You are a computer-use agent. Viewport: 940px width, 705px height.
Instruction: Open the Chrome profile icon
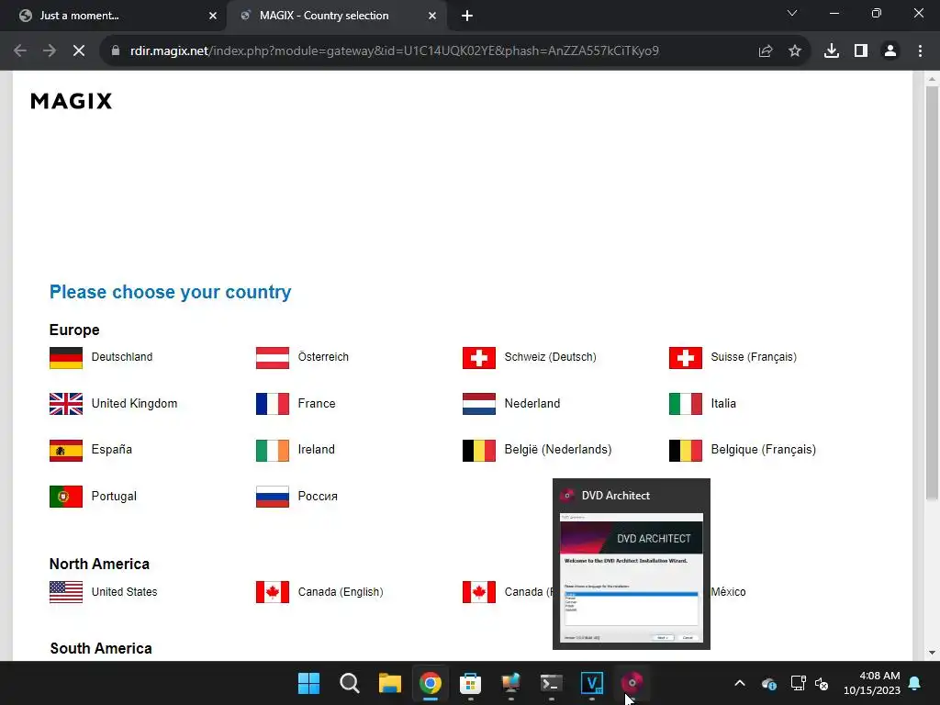pyautogui.click(x=890, y=51)
